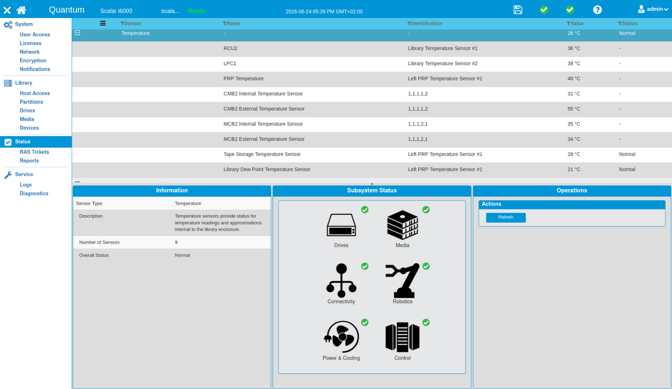The image size is (672, 389).
Task: Click first green status checkmark in header
Action: (x=544, y=10)
